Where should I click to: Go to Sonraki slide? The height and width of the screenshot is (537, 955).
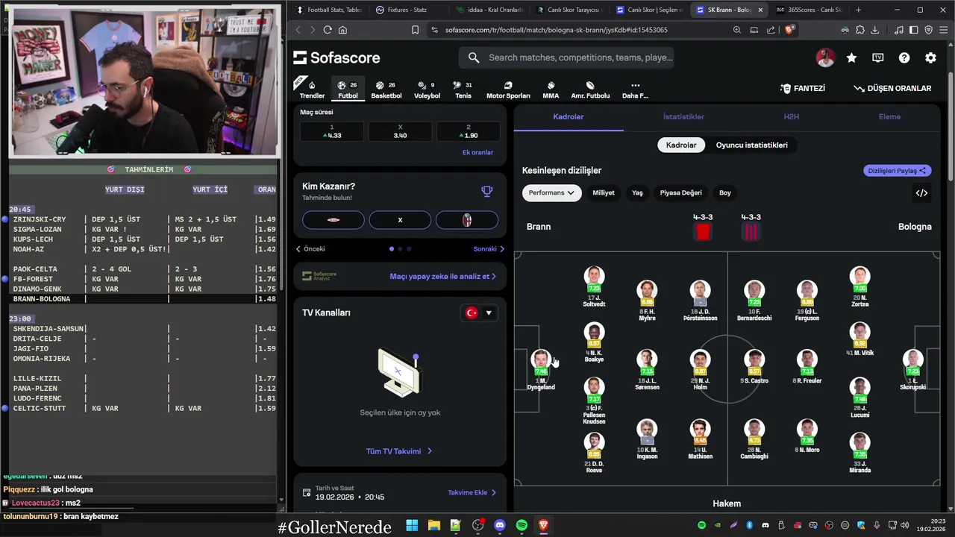[x=489, y=249]
